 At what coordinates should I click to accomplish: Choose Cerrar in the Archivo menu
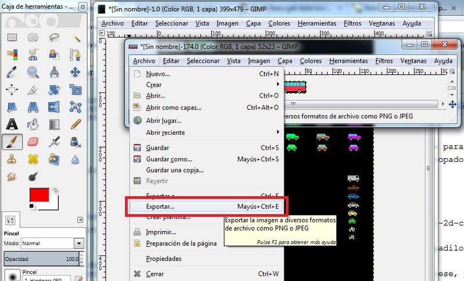[206, 274]
